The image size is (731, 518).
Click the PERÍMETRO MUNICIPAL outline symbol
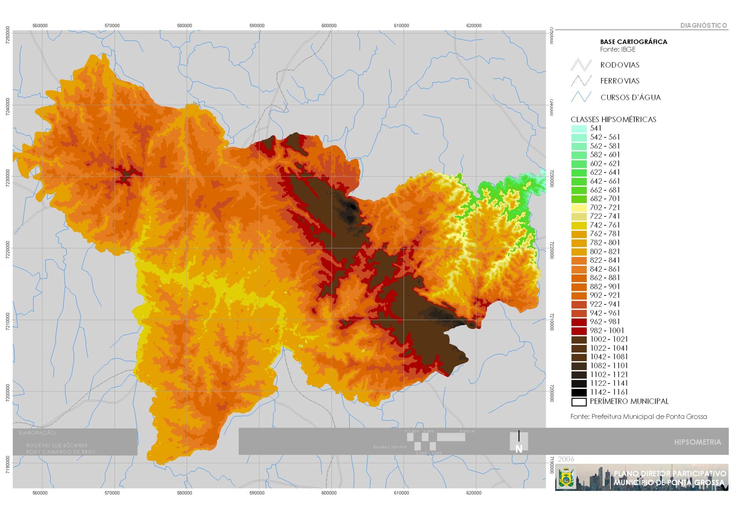[x=579, y=401]
